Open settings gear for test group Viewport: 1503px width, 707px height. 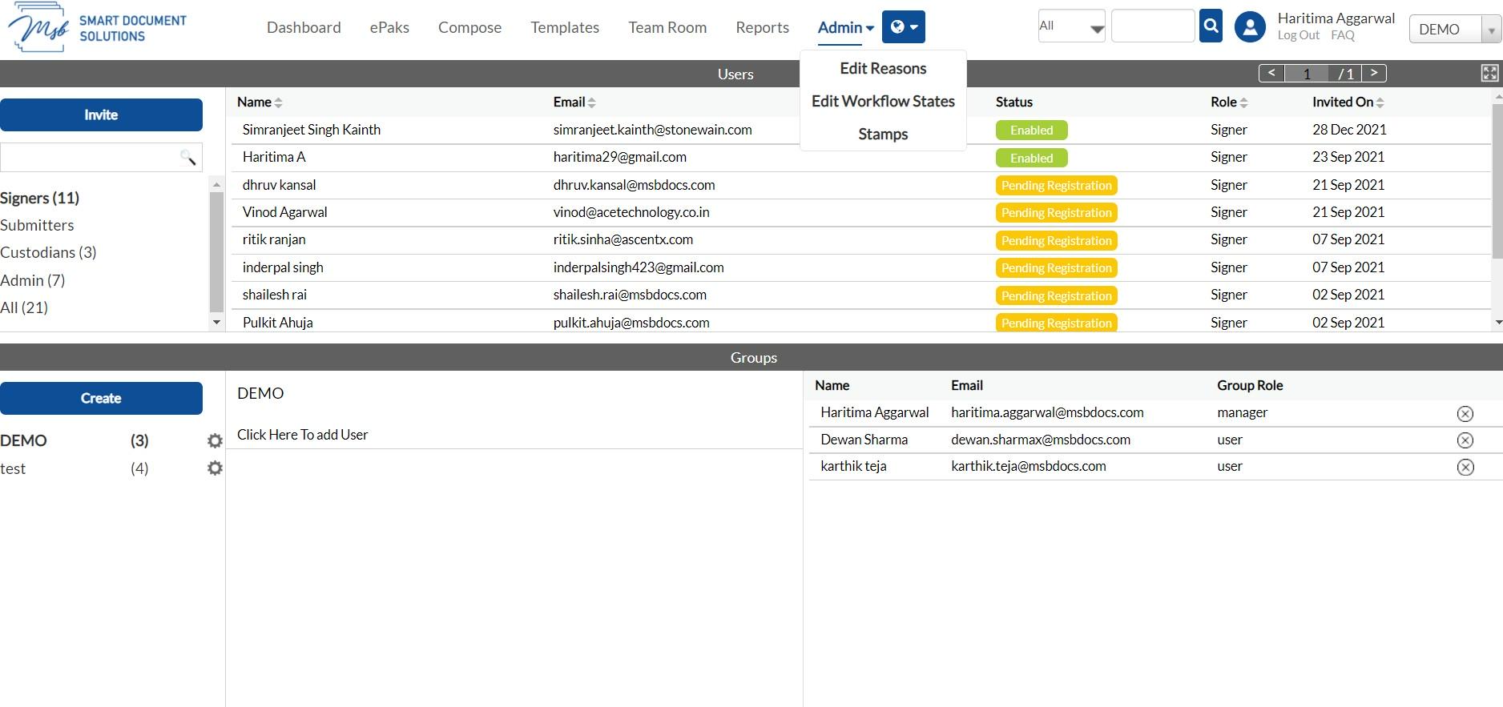(x=215, y=468)
